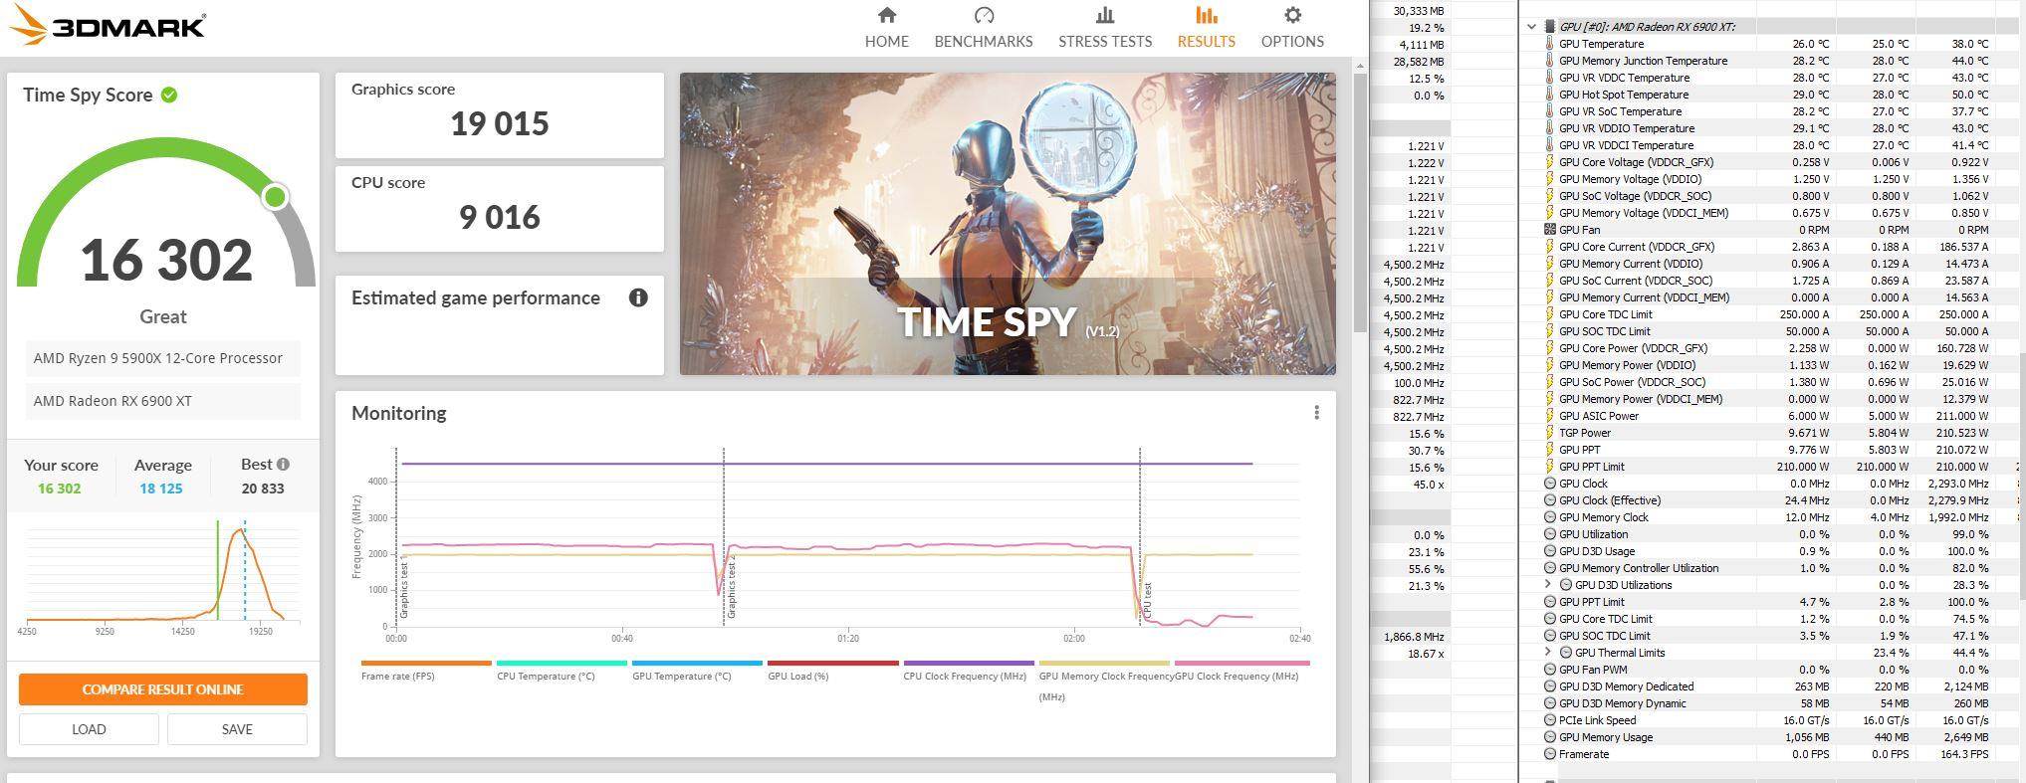Click the 3DMark logo
The width and height of the screenshot is (2026, 783).
108,27
